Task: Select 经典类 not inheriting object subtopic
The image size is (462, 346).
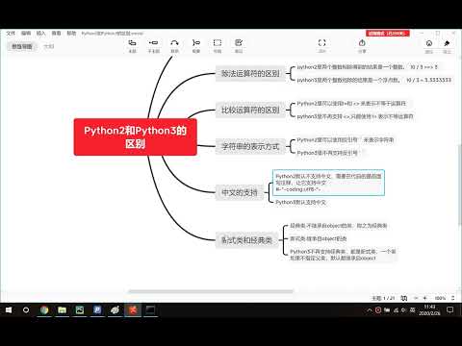Action: (339, 226)
